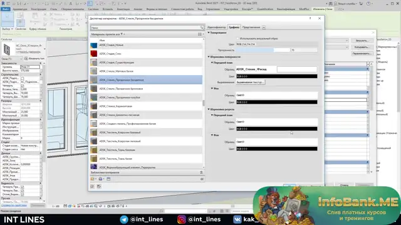Image resolution: width=401 pixels, height=225 pixels.
Task: Click the surface foreground black color swatch
Action: [277, 76]
